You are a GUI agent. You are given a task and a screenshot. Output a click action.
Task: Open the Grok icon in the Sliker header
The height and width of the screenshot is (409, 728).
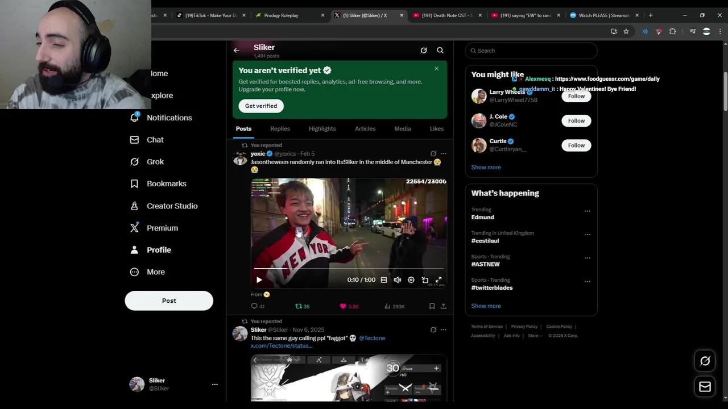click(x=424, y=51)
